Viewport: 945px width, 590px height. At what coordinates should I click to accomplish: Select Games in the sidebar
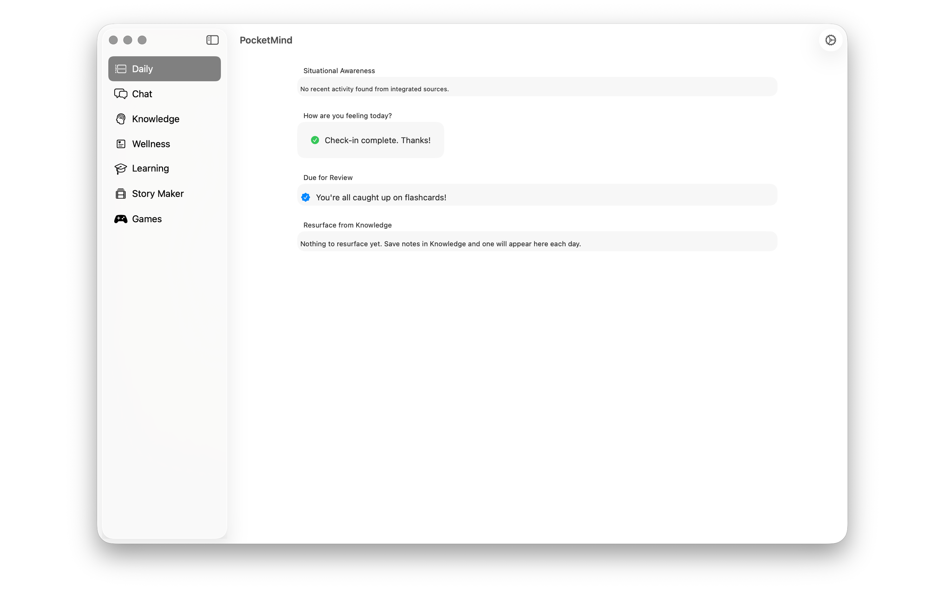(164, 219)
